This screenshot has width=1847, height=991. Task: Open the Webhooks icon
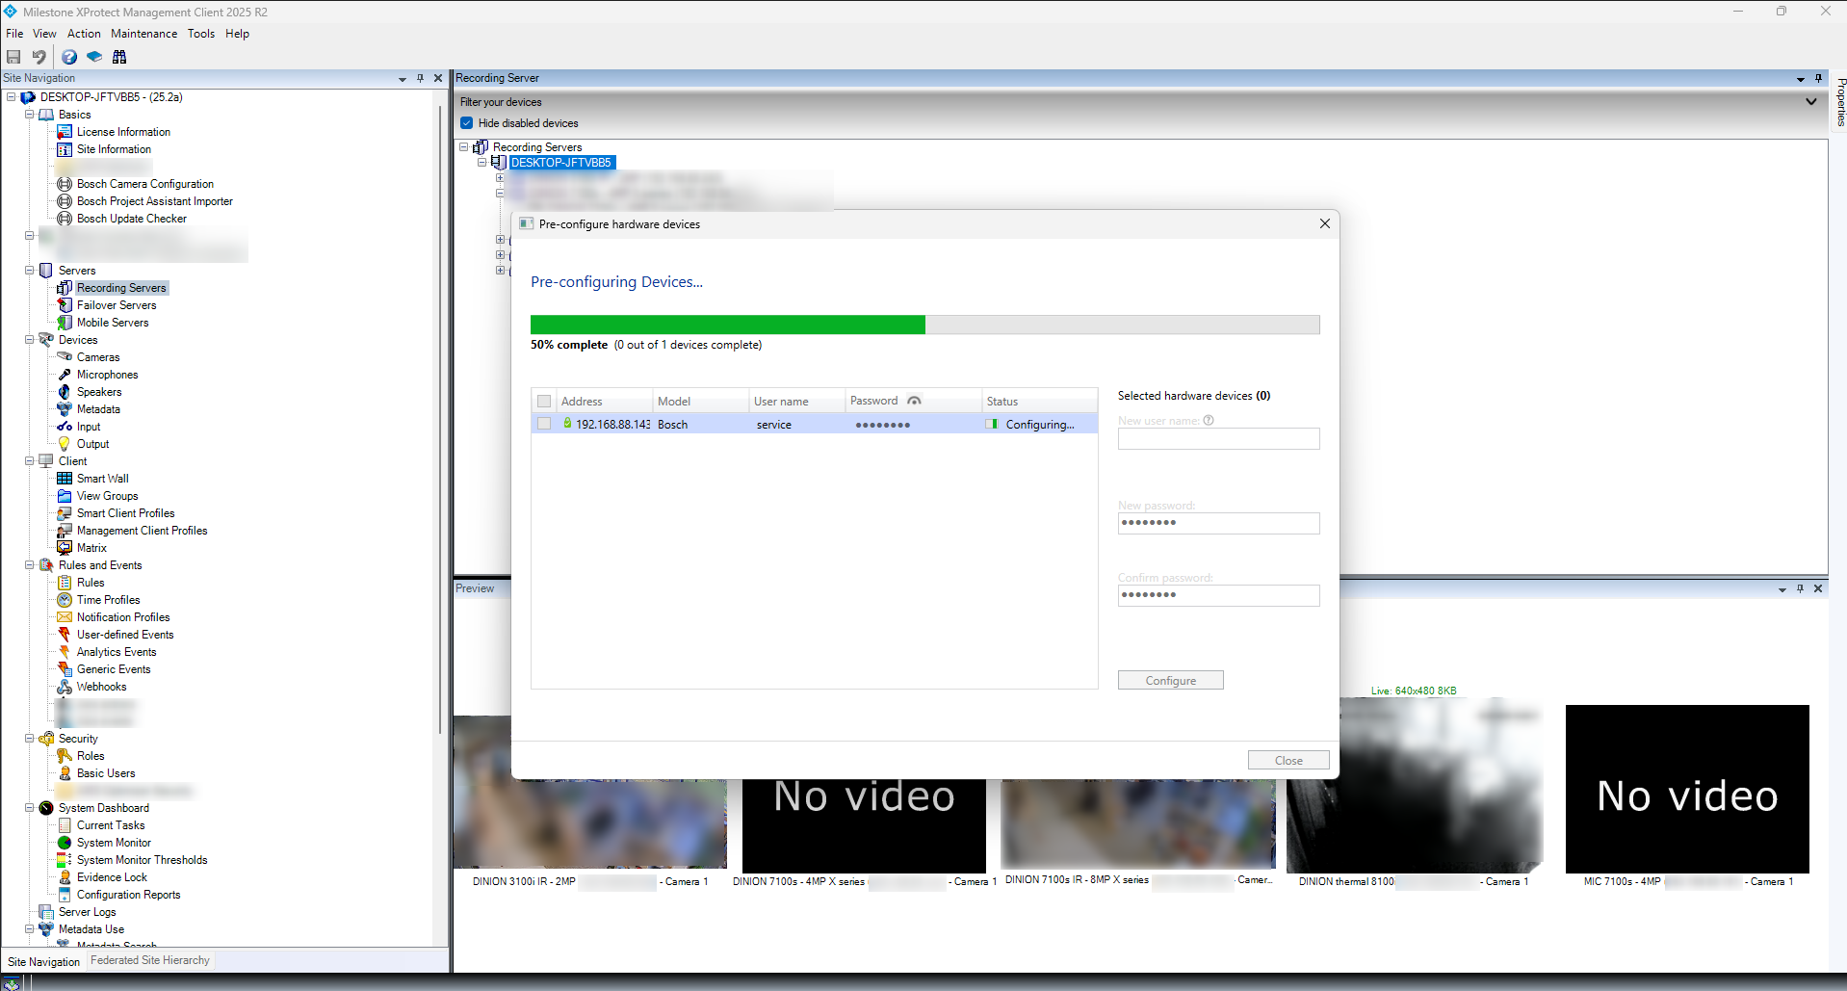(x=65, y=687)
